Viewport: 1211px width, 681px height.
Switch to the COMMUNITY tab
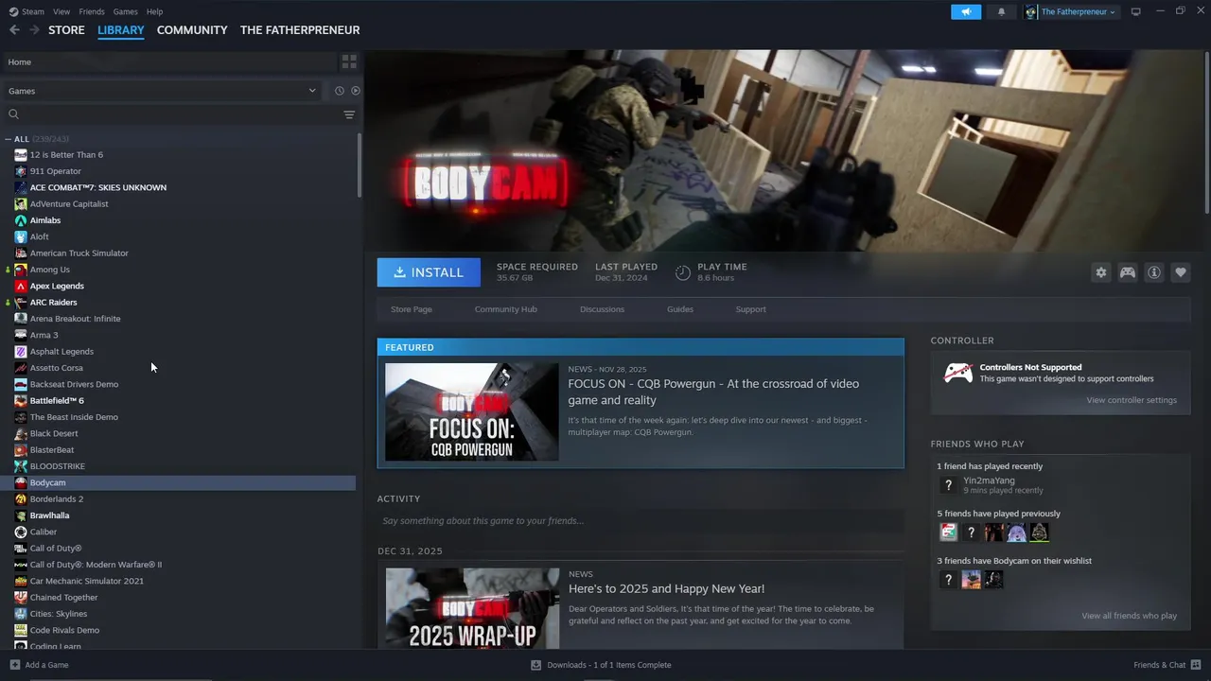(x=192, y=30)
